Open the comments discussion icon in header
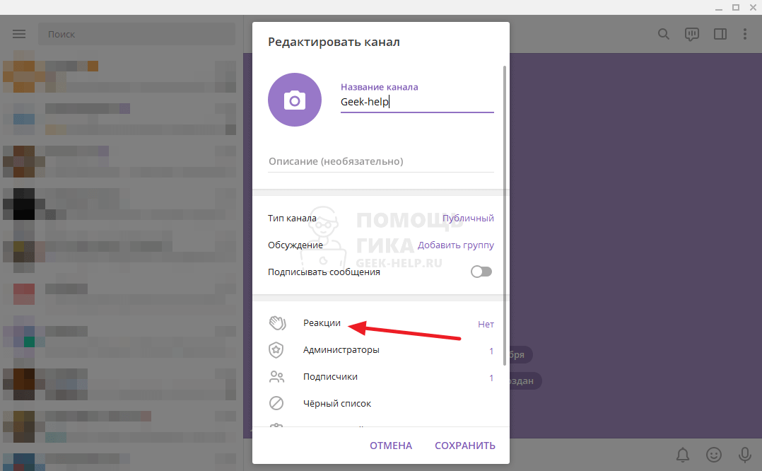Image resolution: width=762 pixels, height=471 pixels. [x=691, y=34]
